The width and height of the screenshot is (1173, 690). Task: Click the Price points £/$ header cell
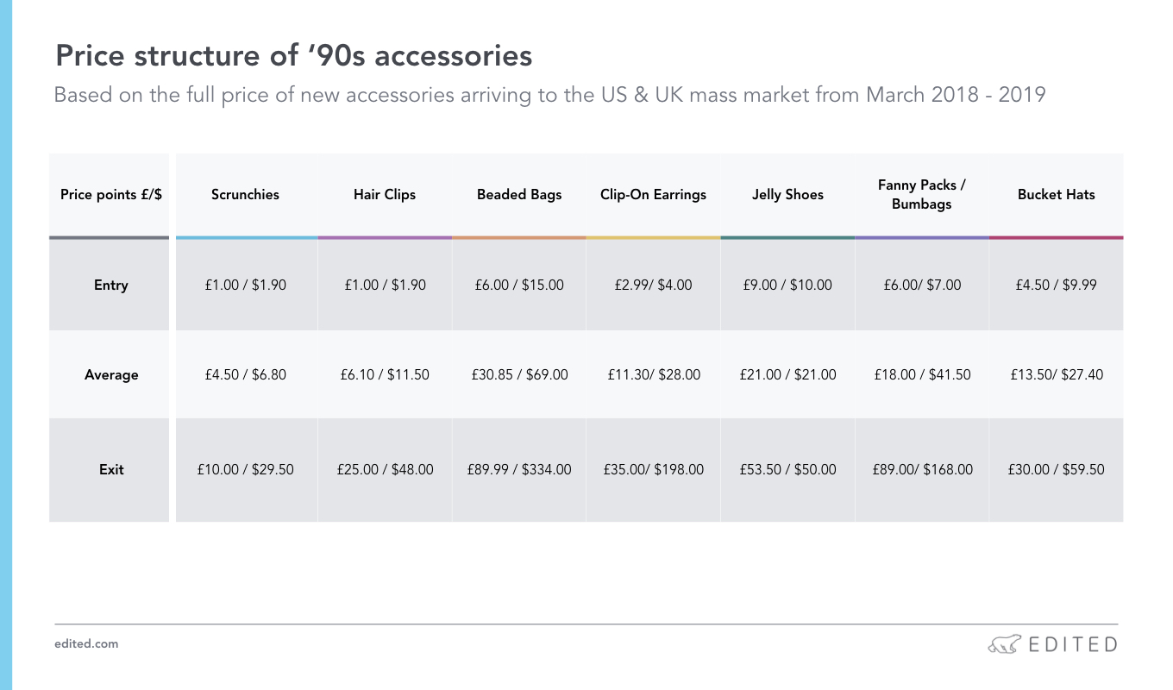[111, 195]
